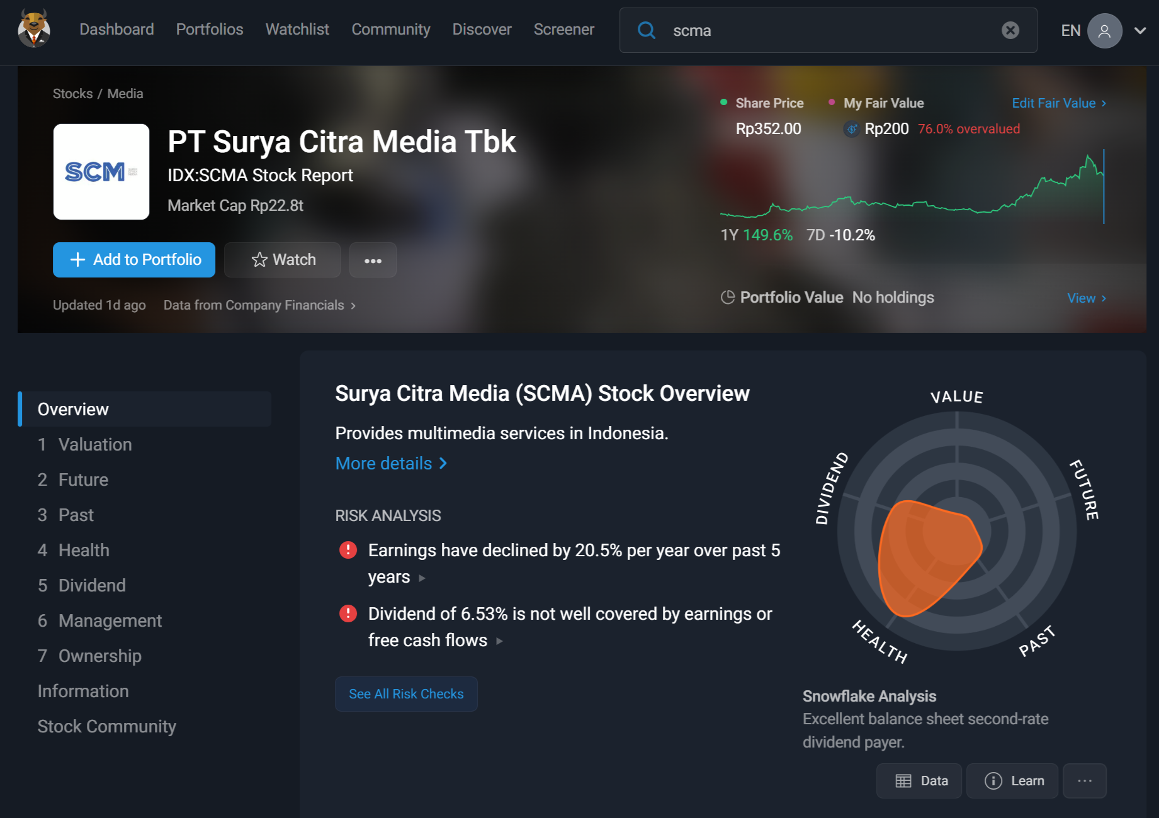
Task: Expand the account dropdown chevron
Action: pos(1140,31)
